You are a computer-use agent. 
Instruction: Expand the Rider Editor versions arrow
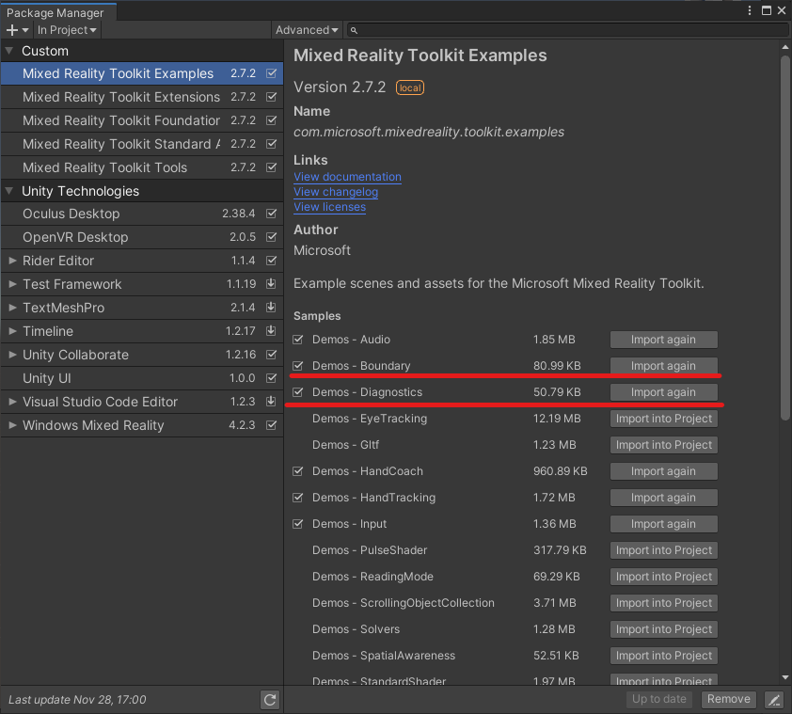coord(12,261)
